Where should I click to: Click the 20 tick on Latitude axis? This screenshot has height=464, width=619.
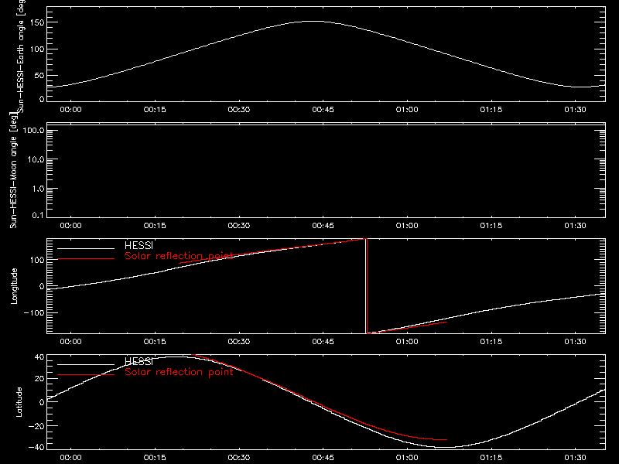coord(39,378)
